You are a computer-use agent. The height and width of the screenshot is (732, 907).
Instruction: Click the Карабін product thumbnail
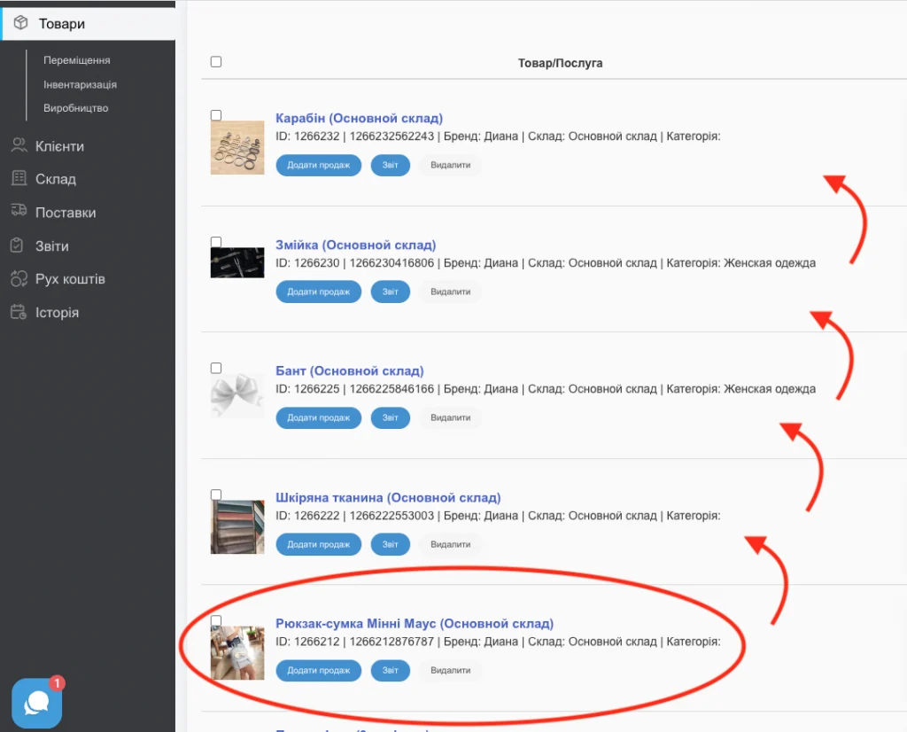pyautogui.click(x=237, y=148)
